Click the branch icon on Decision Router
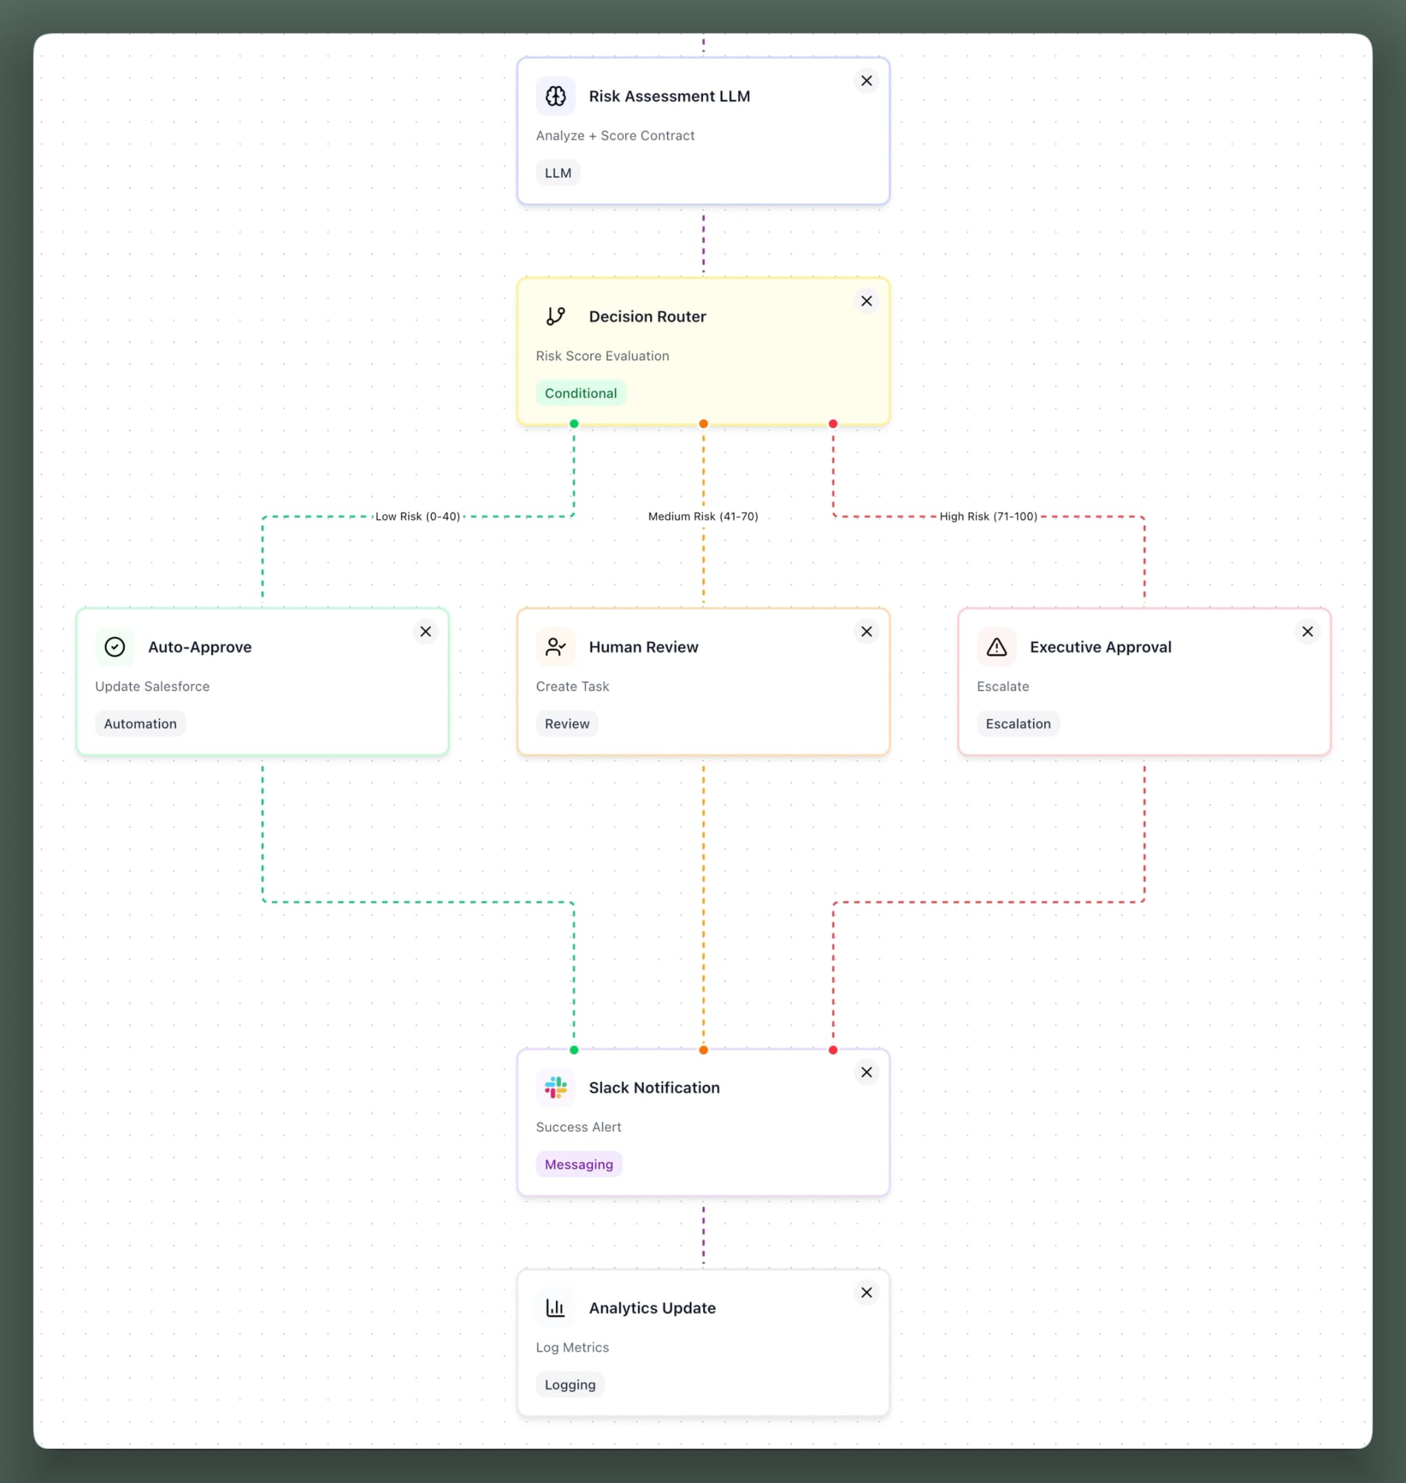The width and height of the screenshot is (1406, 1483). point(555,317)
